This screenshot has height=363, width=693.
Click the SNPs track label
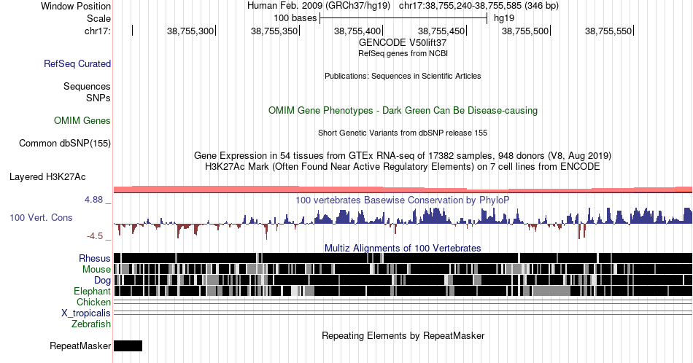click(x=98, y=98)
